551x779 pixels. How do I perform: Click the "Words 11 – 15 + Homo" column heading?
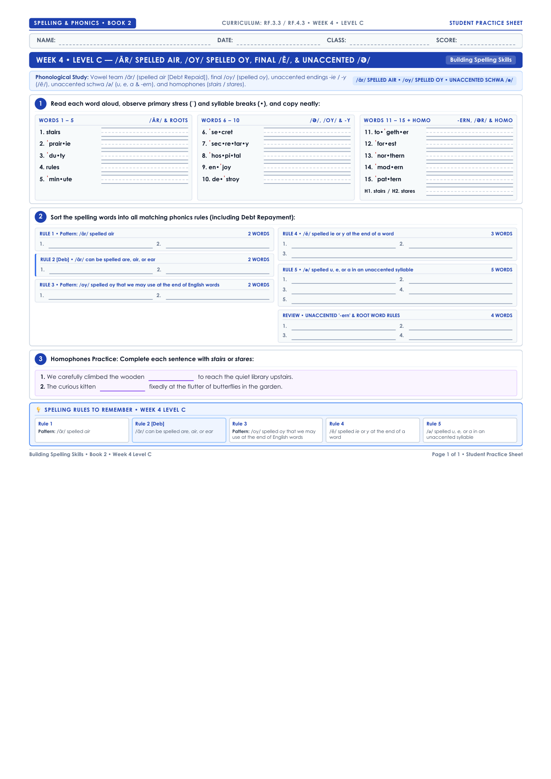(397, 120)
